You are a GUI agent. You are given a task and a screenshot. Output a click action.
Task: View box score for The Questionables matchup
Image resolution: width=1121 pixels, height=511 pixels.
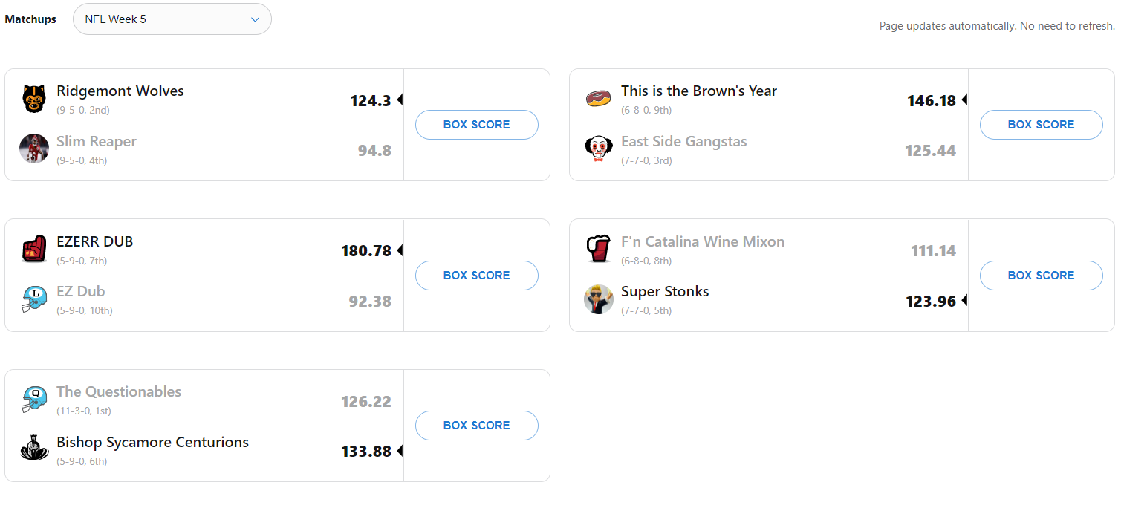(476, 426)
